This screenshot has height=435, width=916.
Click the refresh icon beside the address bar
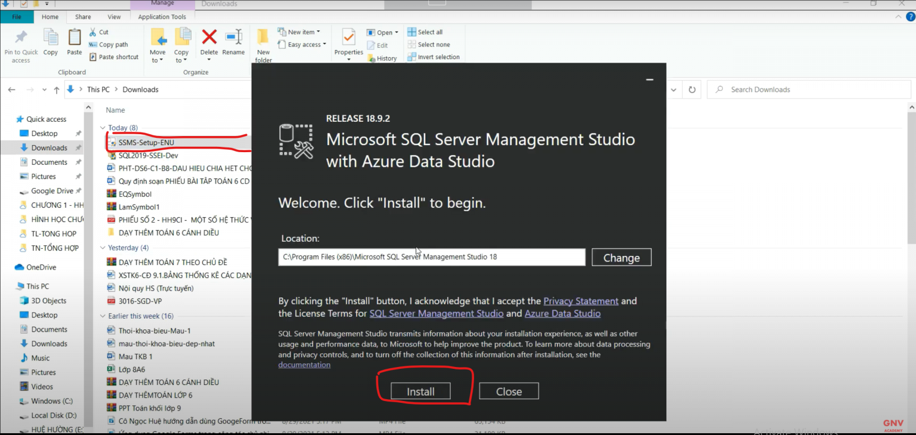[691, 89]
